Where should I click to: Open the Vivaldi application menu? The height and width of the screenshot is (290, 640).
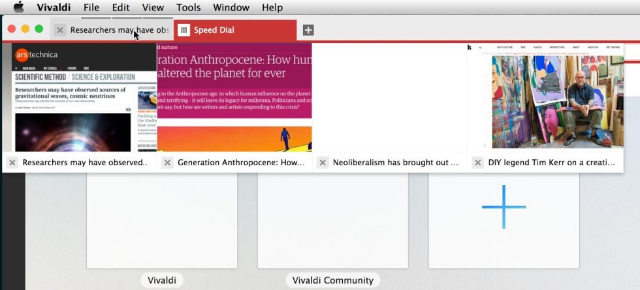coord(54,7)
